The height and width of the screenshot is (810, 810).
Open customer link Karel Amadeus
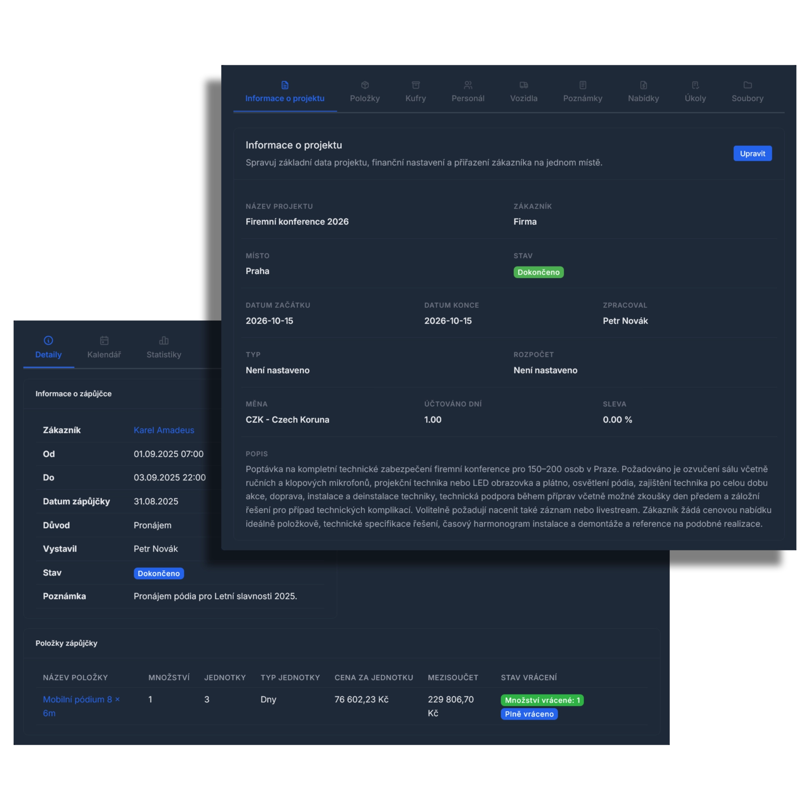click(x=164, y=430)
